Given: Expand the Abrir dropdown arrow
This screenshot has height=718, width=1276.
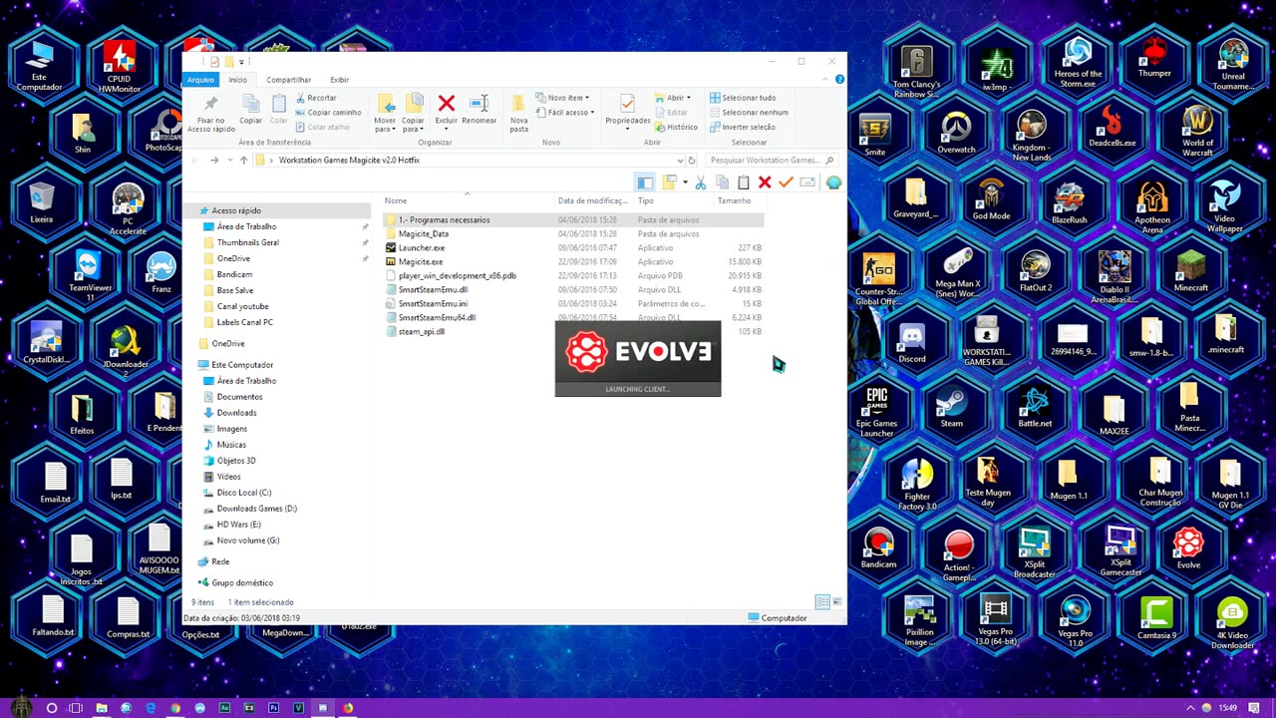Looking at the screenshot, I should click(689, 98).
